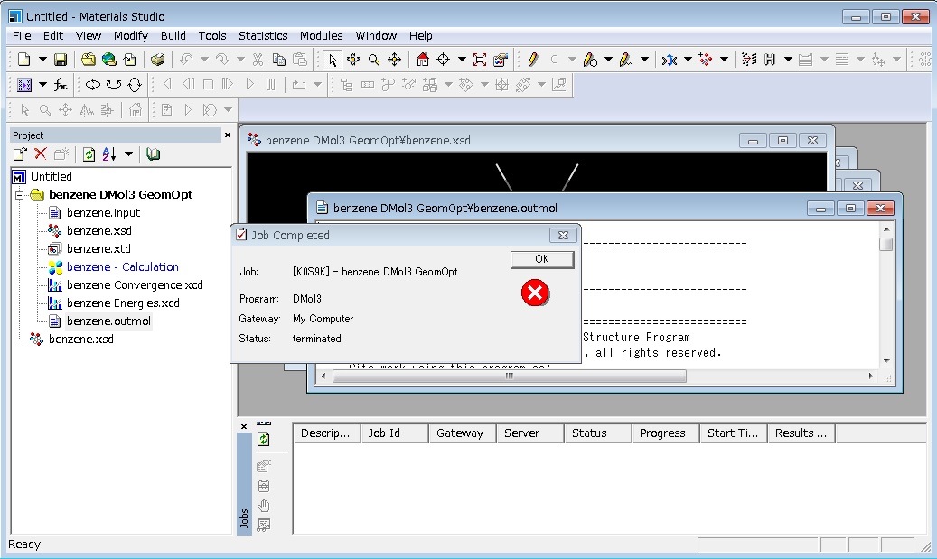Click the green book icon in Project panel
The image size is (937, 559).
pos(154,154)
